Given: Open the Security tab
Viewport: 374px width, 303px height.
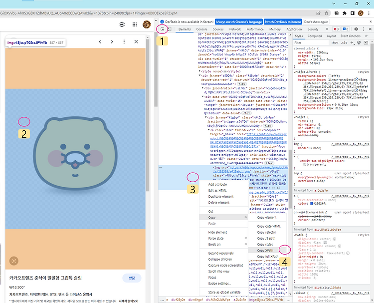Looking at the screenshot, I should [x=313, y=29].
